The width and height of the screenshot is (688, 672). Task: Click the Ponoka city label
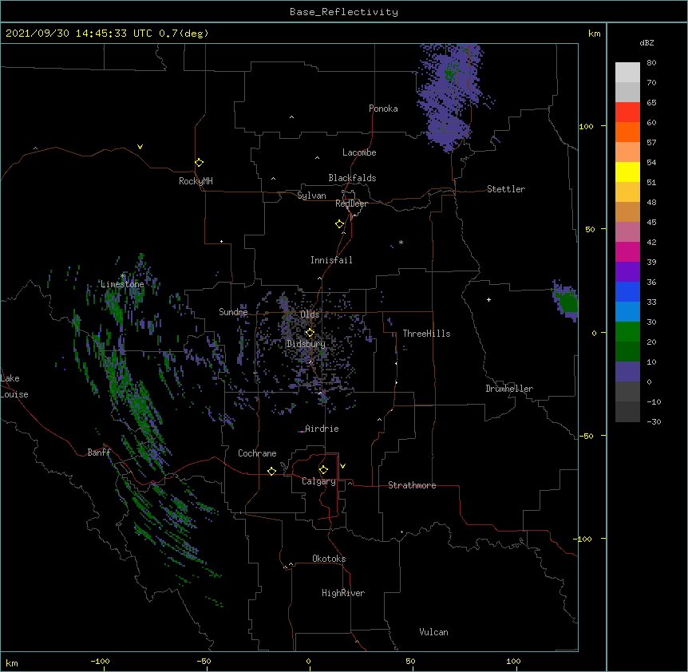pyautogui.click(x=383, y=109)
